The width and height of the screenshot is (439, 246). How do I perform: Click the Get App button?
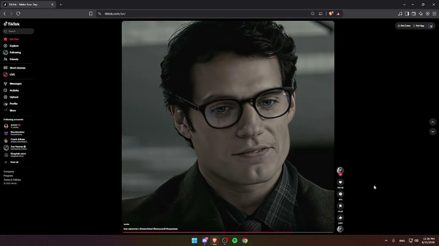point(419,26)
